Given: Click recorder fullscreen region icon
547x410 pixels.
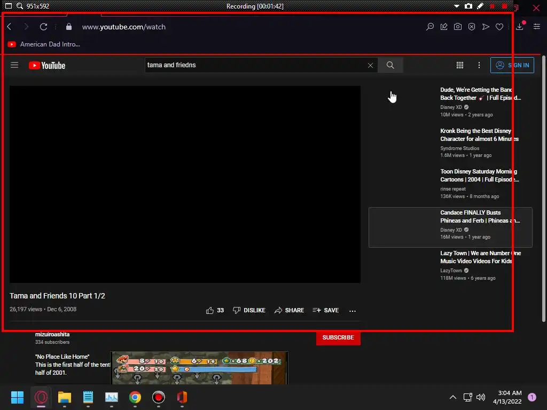Looking at the screenshot, I should point(9,6).
